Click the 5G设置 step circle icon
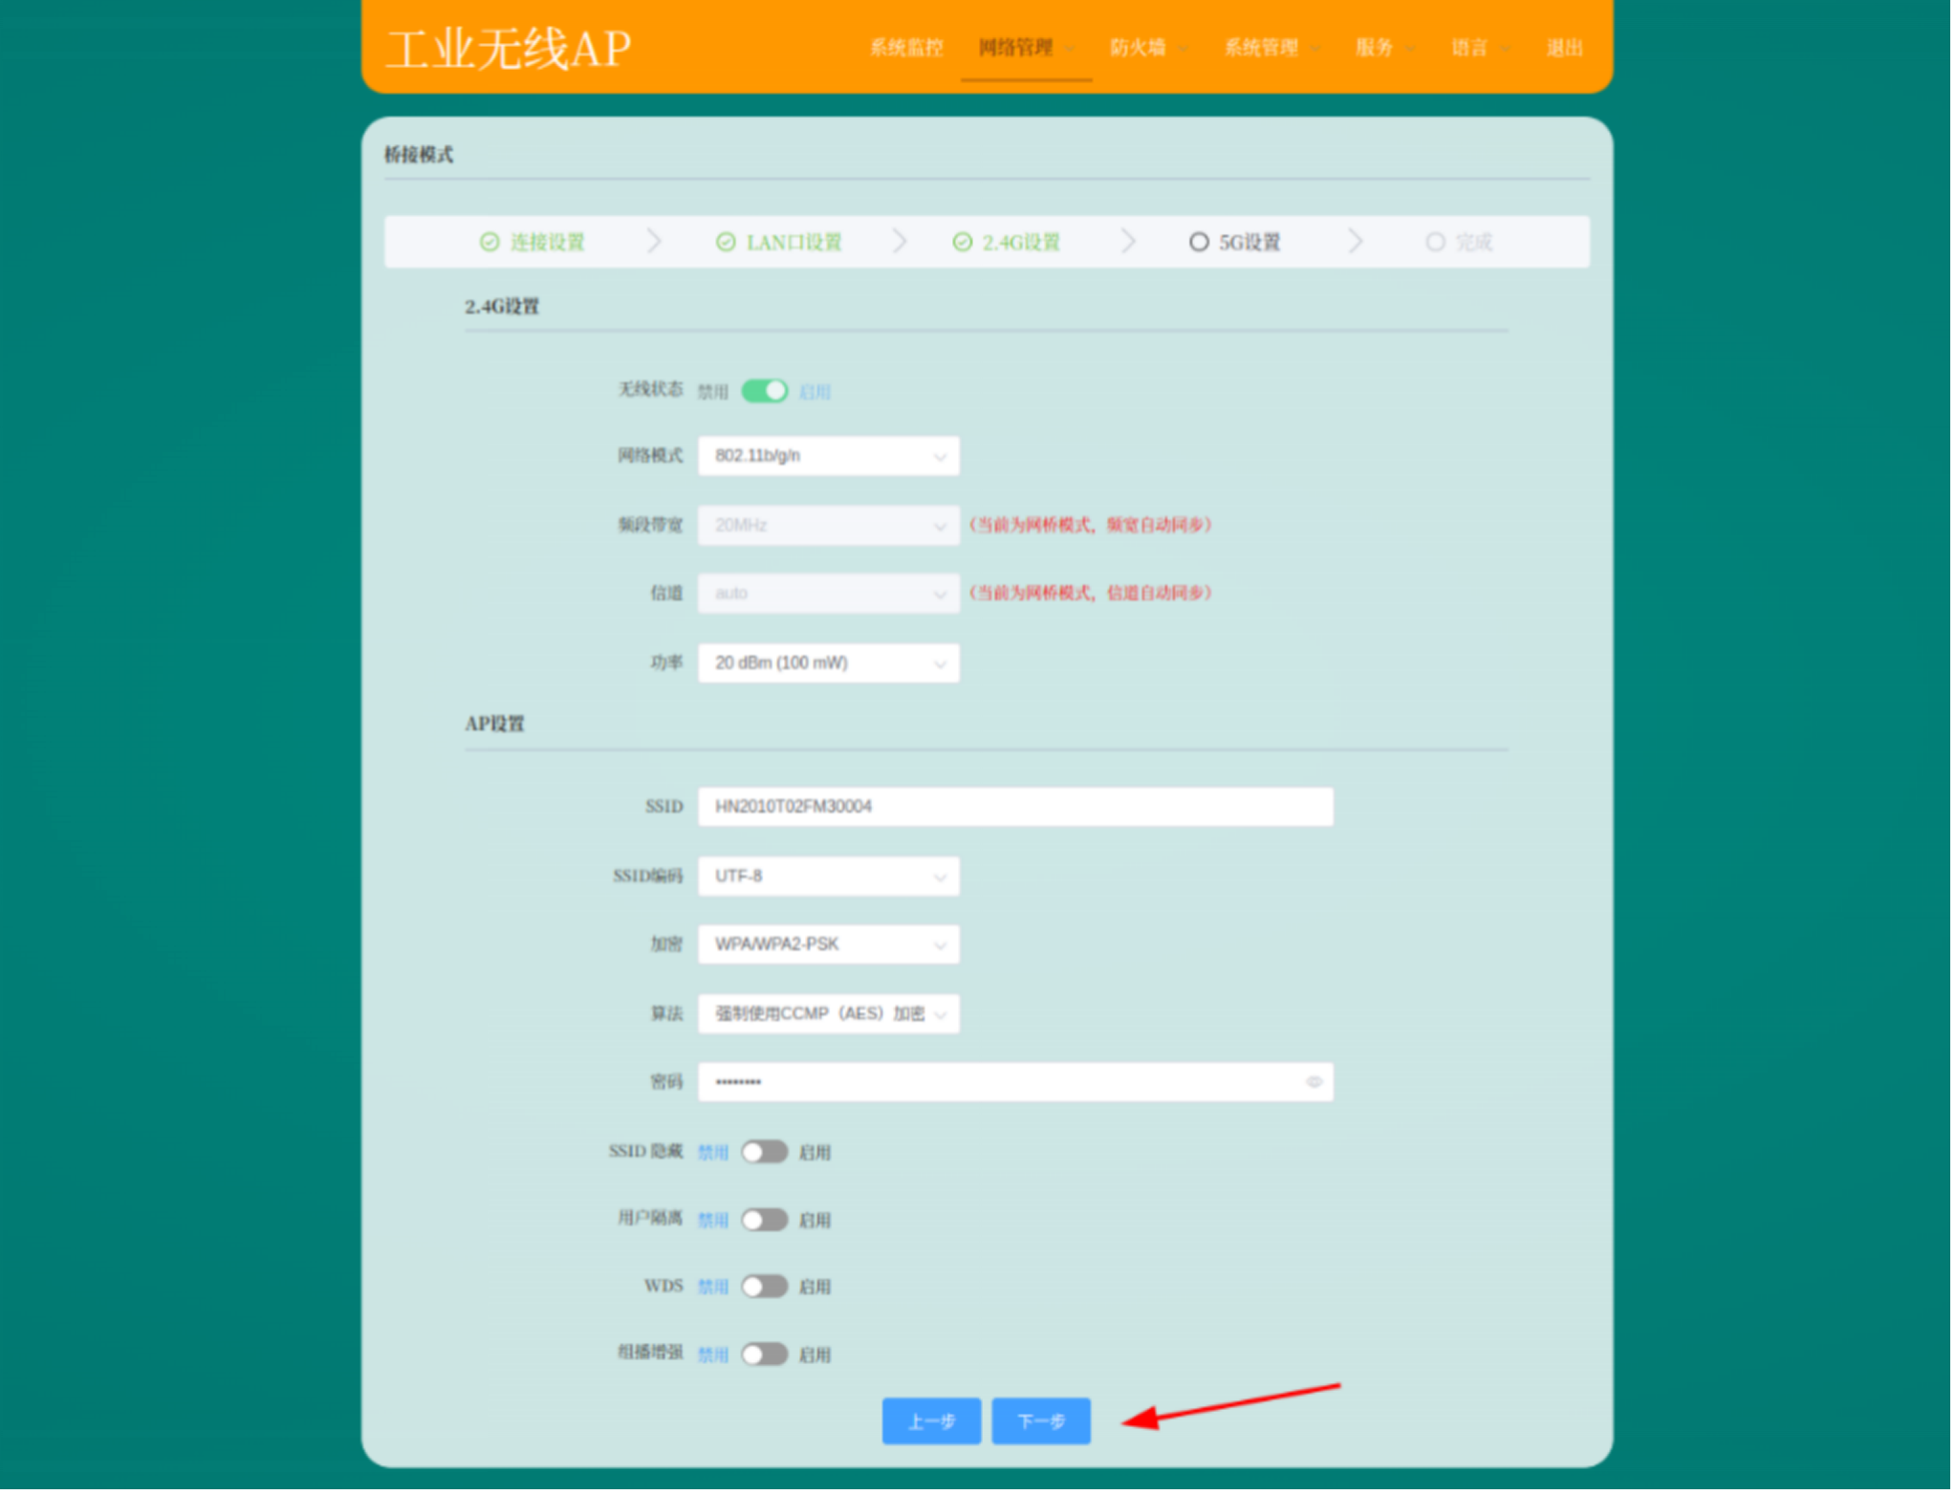The image size is (1956, 1495). coord(1198,242)
